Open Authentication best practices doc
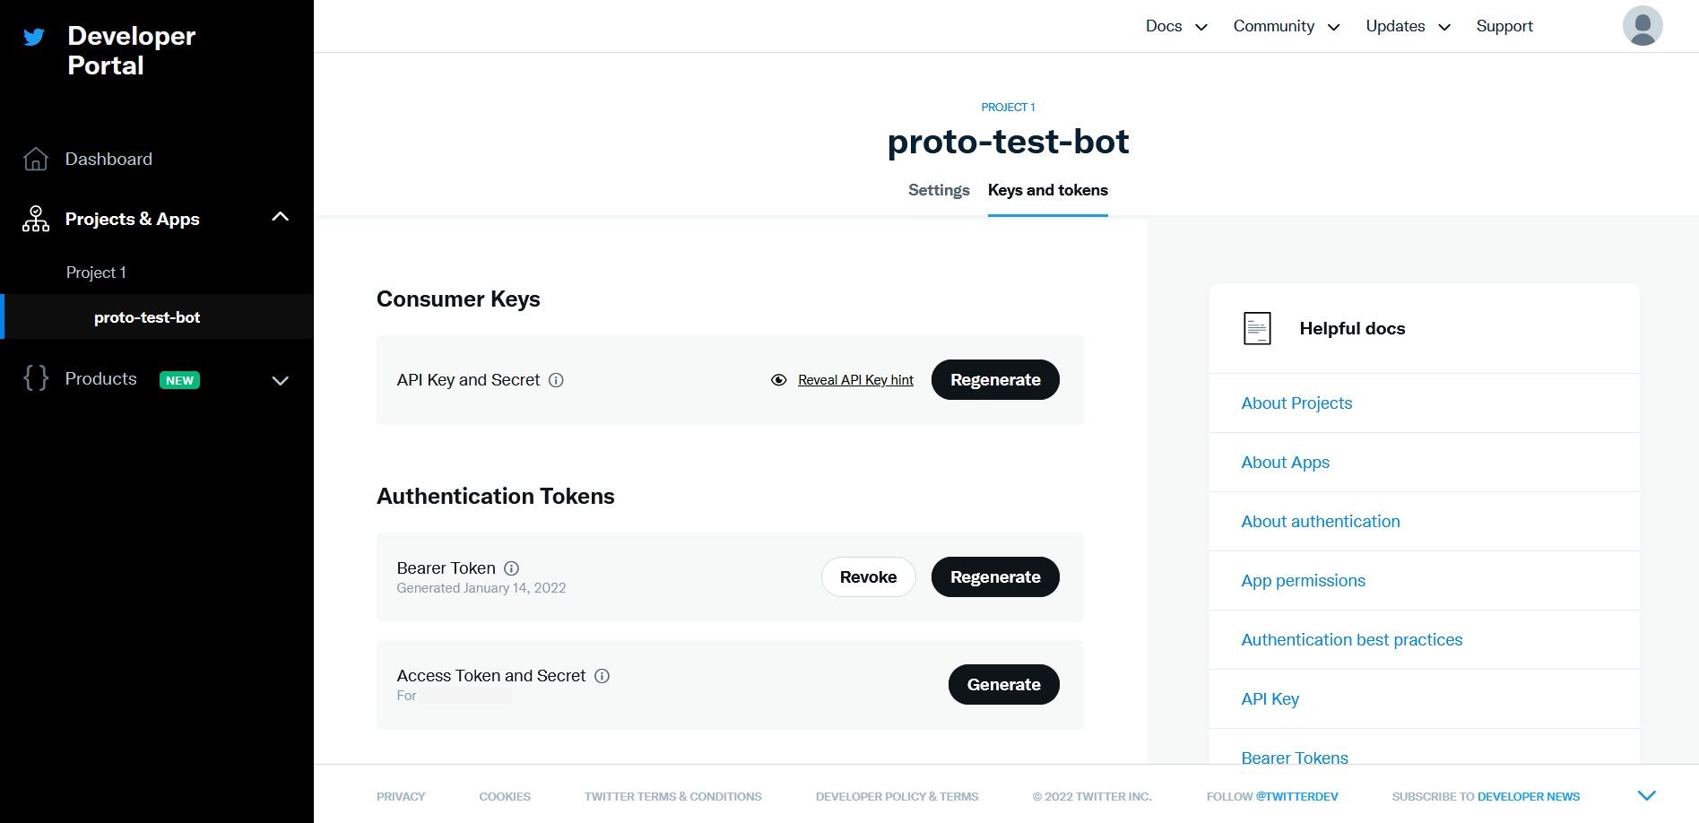 click(1351, 640)
